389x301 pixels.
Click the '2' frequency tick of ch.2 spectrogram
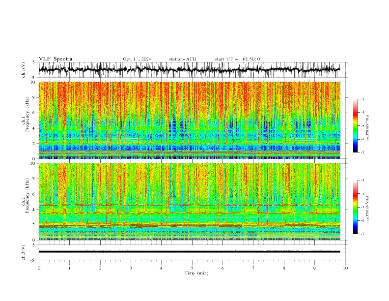click(35, 225)
